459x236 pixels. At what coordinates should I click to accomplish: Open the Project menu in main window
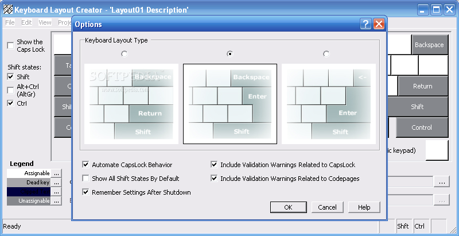[65, 22]
